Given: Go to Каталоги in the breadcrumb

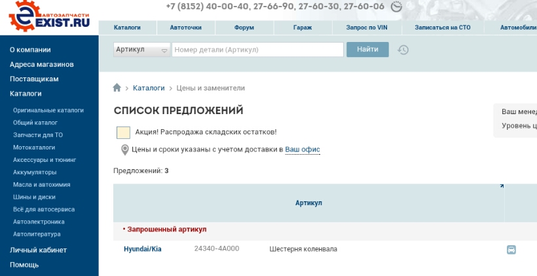Looking at the screenshot, I should (x=149, y=88).
